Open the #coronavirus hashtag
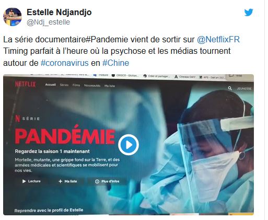The height and width of the screenshot is (220, 268). (65, 63)
